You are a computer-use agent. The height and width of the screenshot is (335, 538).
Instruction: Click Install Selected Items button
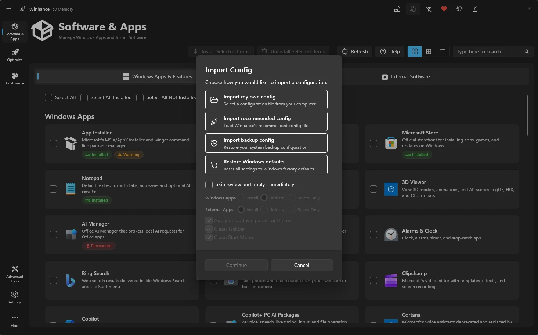221,51
